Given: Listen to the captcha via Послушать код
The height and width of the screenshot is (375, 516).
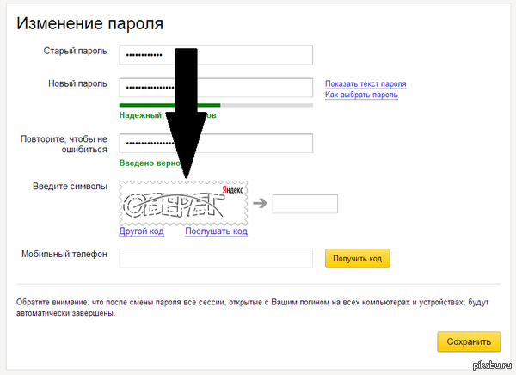Looking at the screenshot, I should click(216, 231).
